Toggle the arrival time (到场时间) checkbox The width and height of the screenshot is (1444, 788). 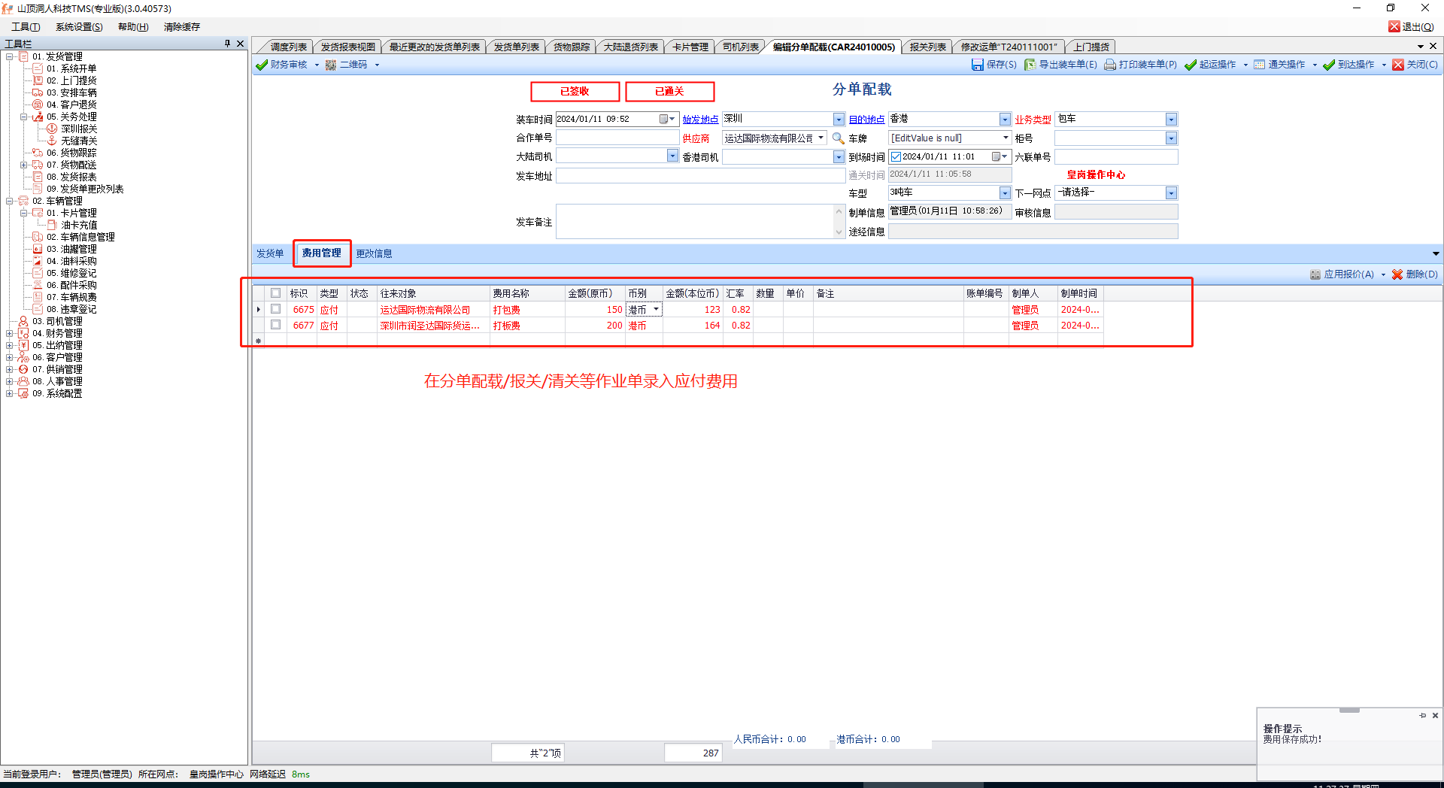(896, 156)
